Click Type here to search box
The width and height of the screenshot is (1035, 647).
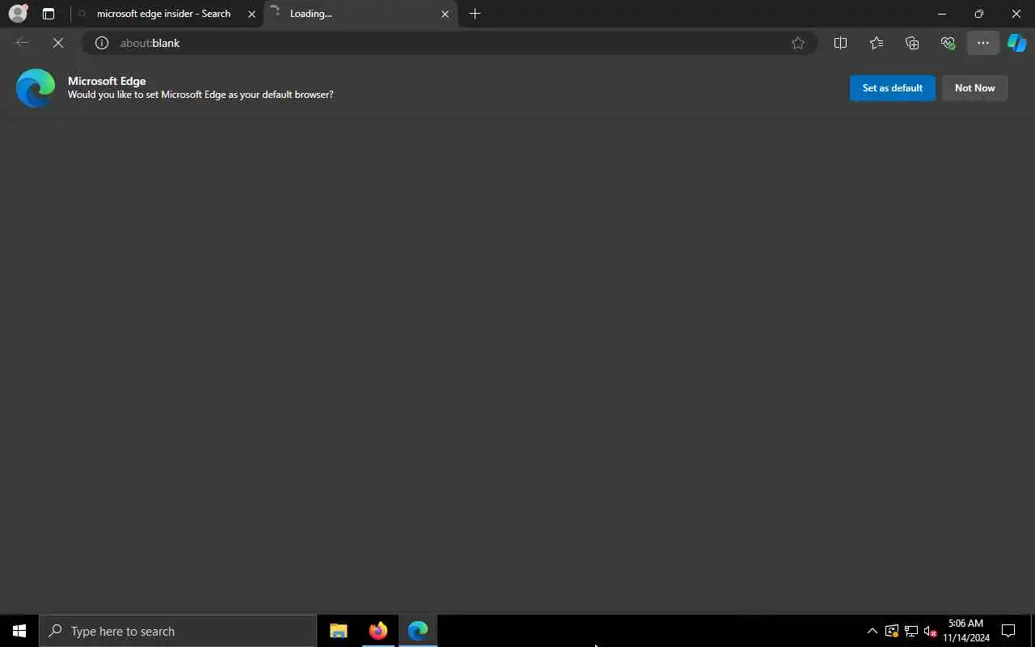point(178,631)
